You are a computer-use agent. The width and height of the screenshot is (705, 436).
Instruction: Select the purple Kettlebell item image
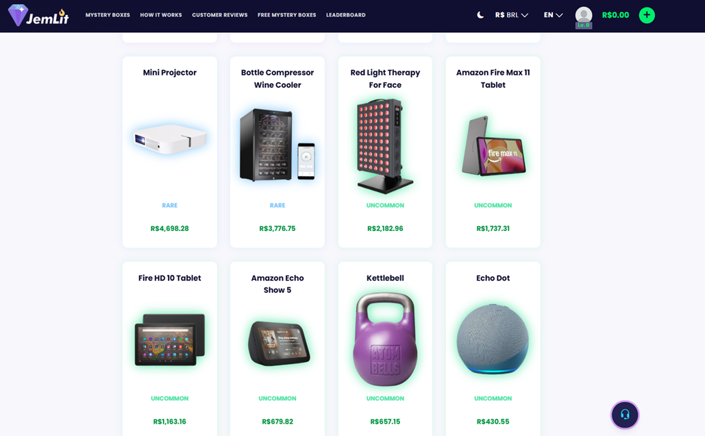click(385, 339)
